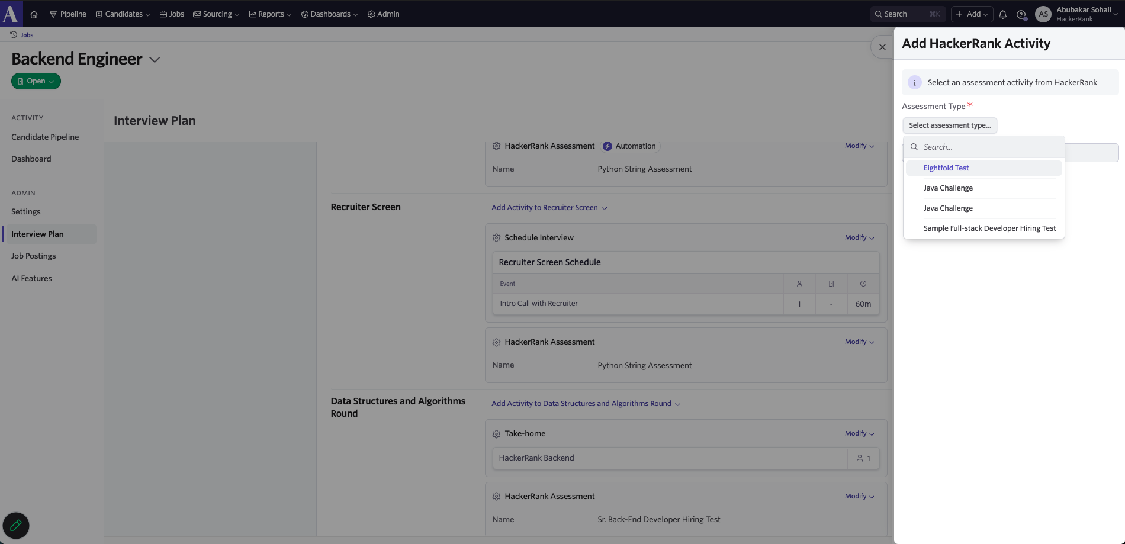The width and height of the screenshot is (1125, 544).
Task: Choose Sample Full-stack Developer Hiring Test
Action: pyautogui.click(x=989, y=228)
